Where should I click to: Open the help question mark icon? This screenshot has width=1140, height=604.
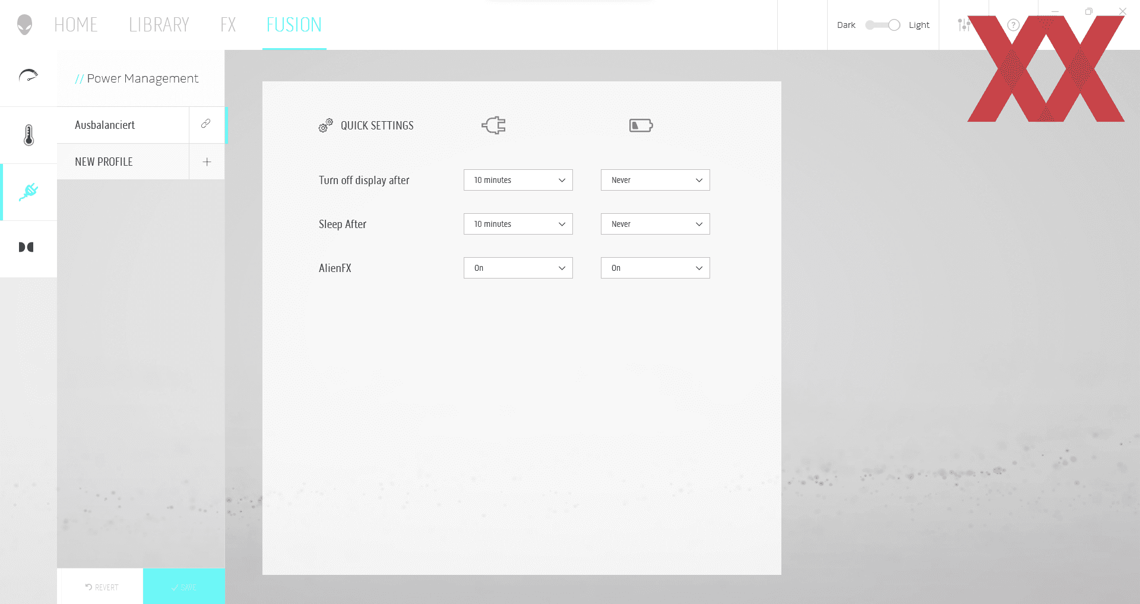tap(1014, 25)
